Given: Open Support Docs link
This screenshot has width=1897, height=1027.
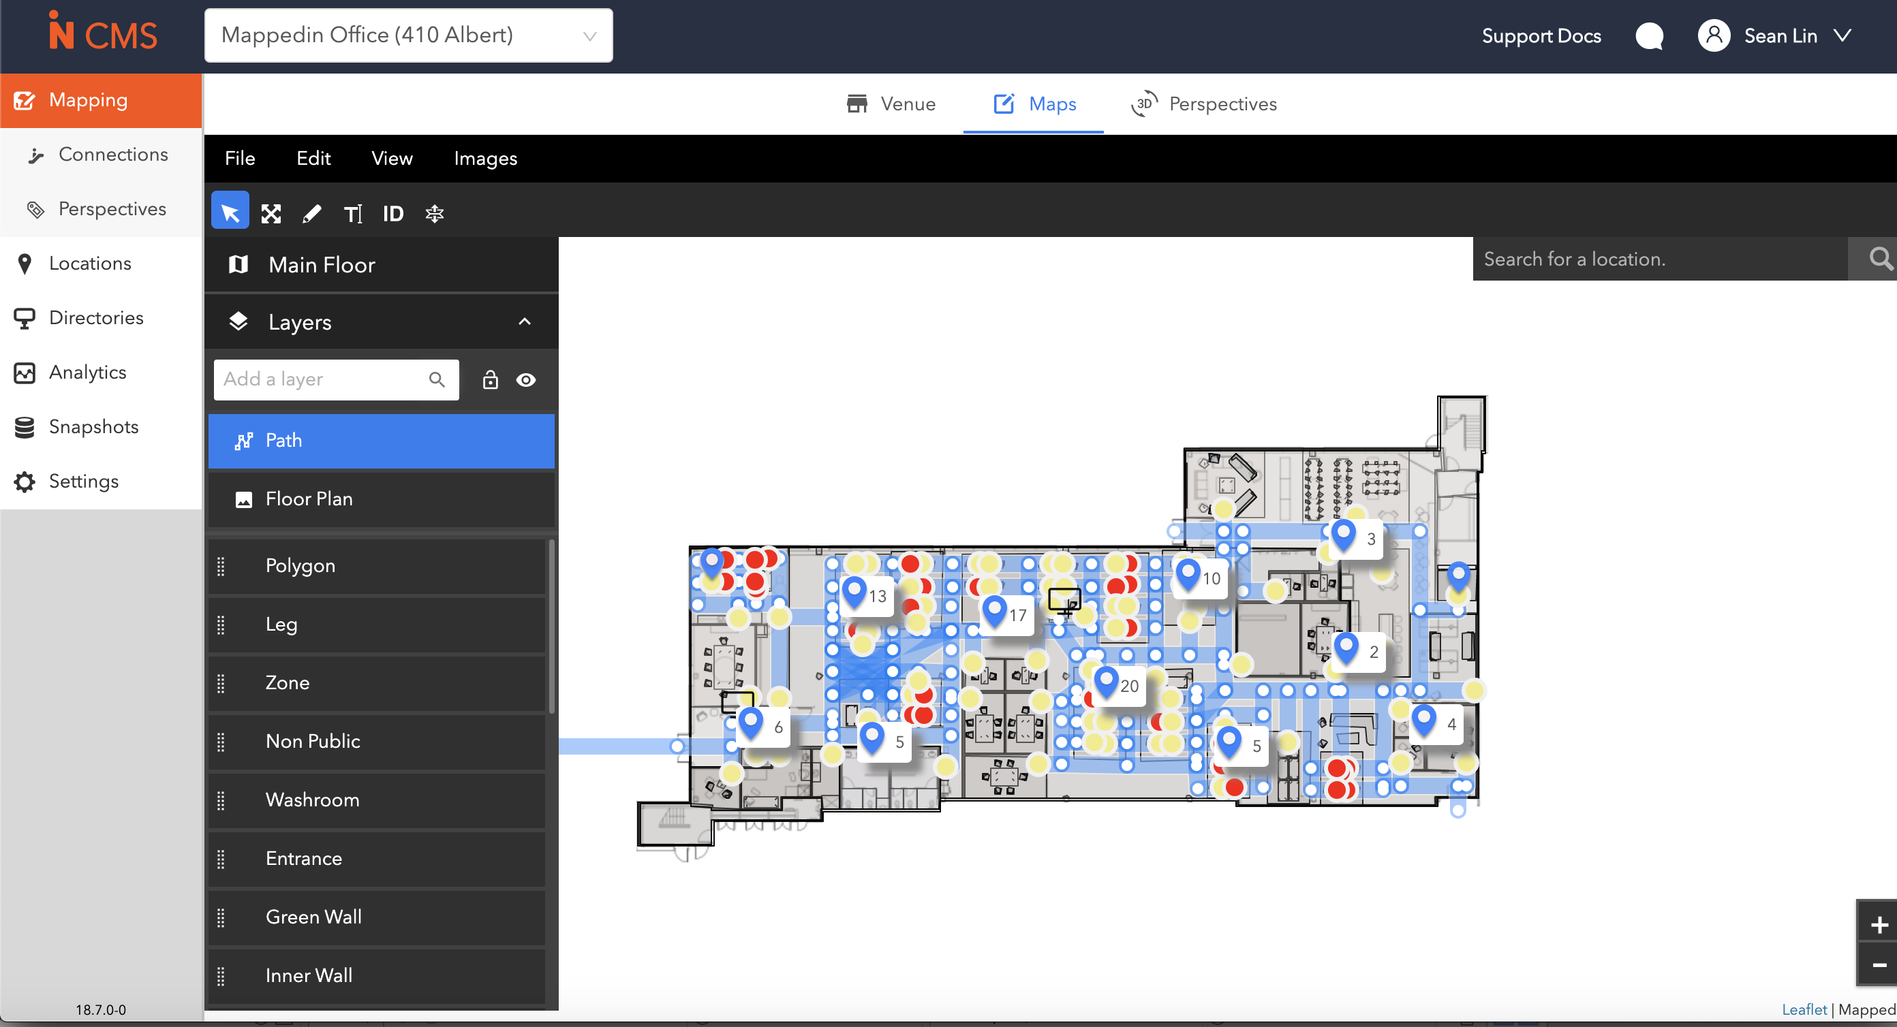Looking at the screenshot, I should point(1541,35).
